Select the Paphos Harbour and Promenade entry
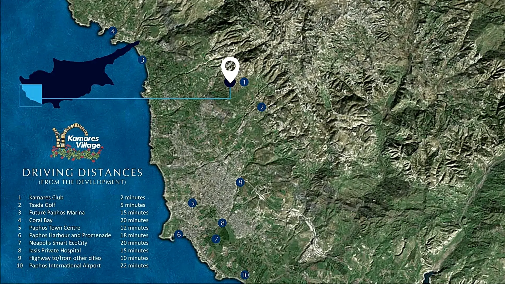505x284 pixels. click(70, 235)
